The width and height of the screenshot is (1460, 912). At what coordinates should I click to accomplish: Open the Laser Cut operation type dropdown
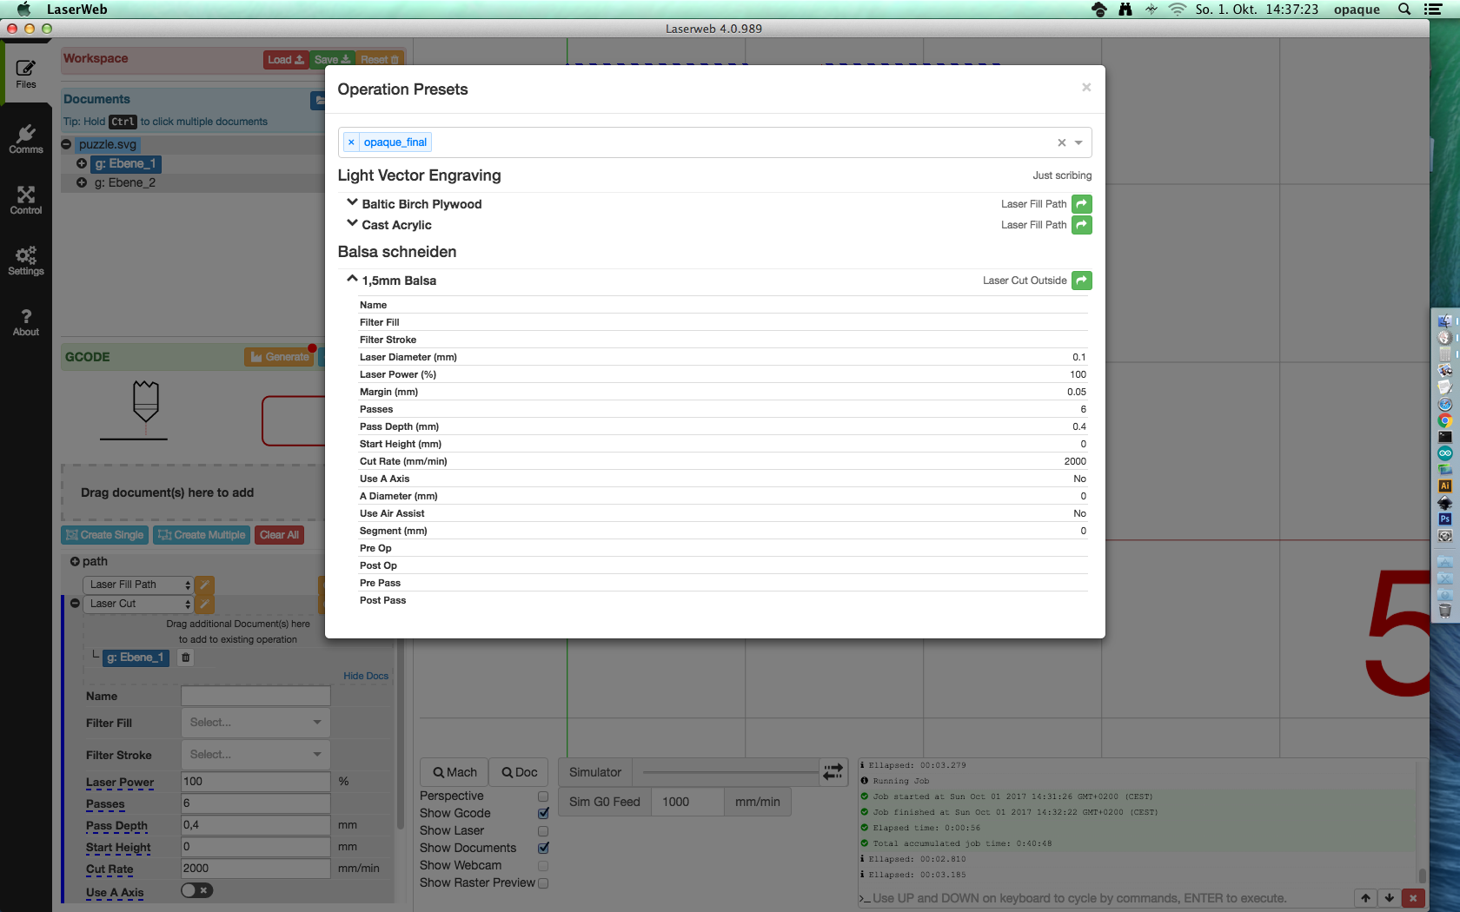tap(137, 604)
